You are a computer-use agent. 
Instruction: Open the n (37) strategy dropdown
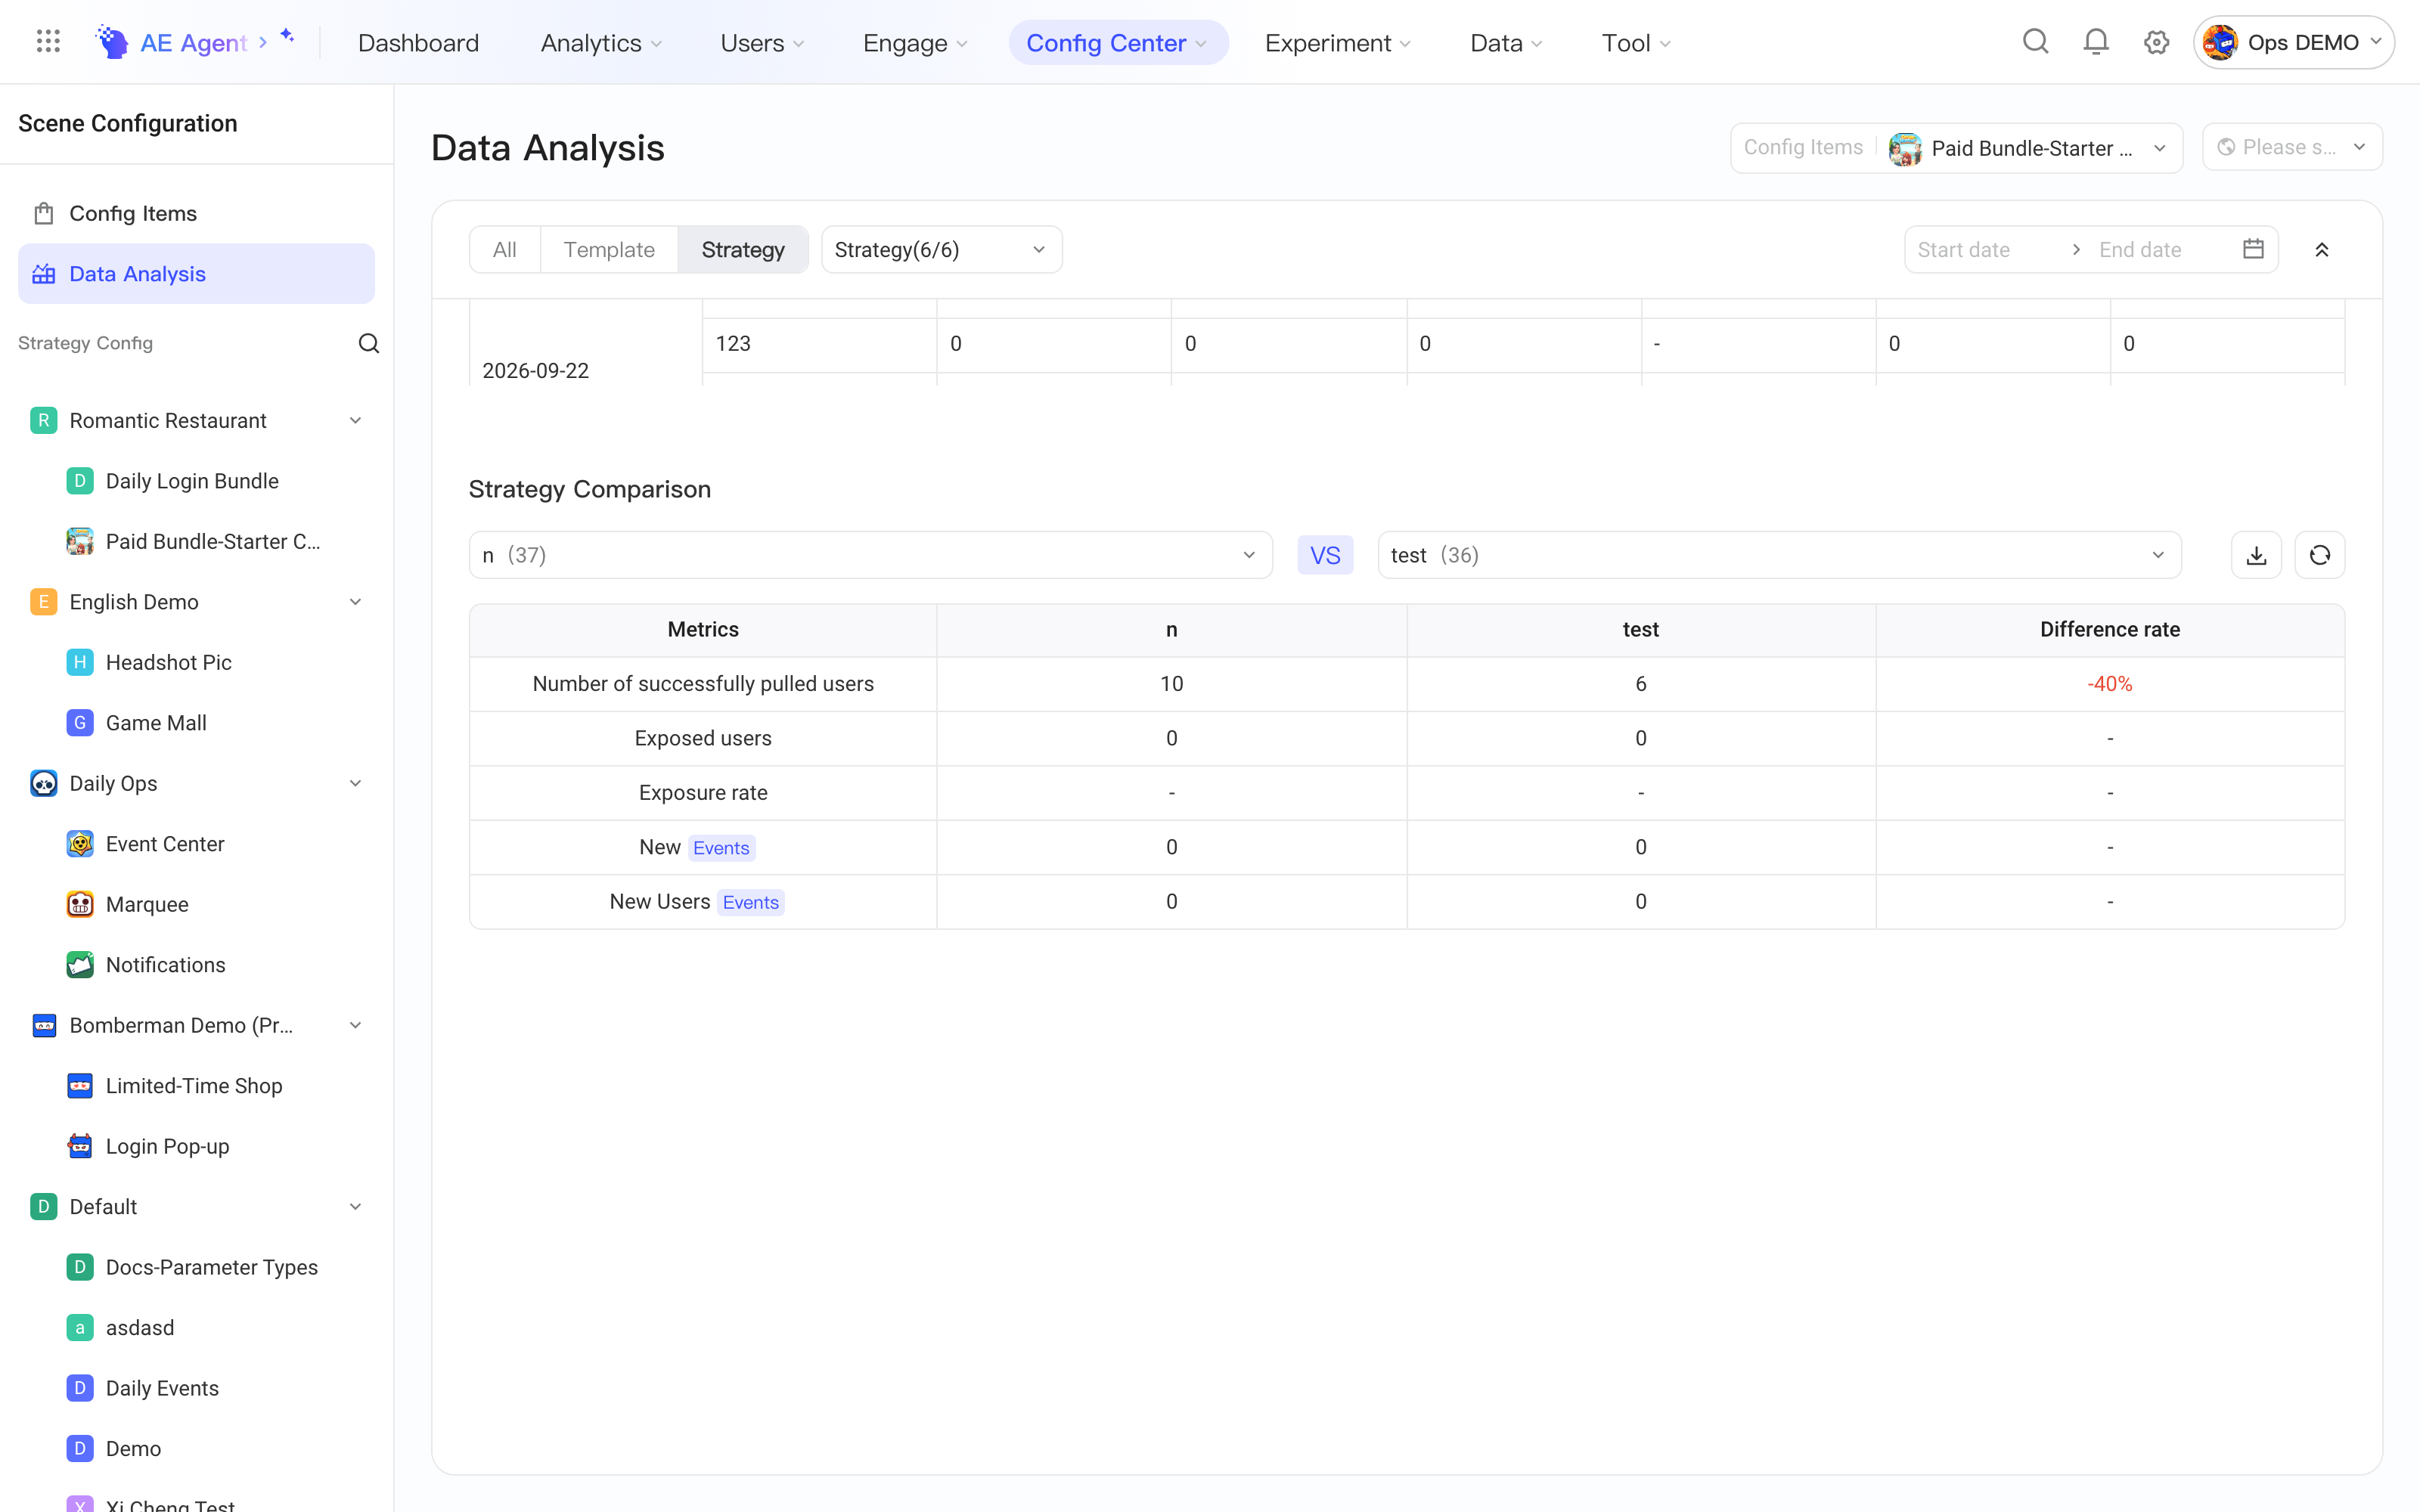click(870, 555)
